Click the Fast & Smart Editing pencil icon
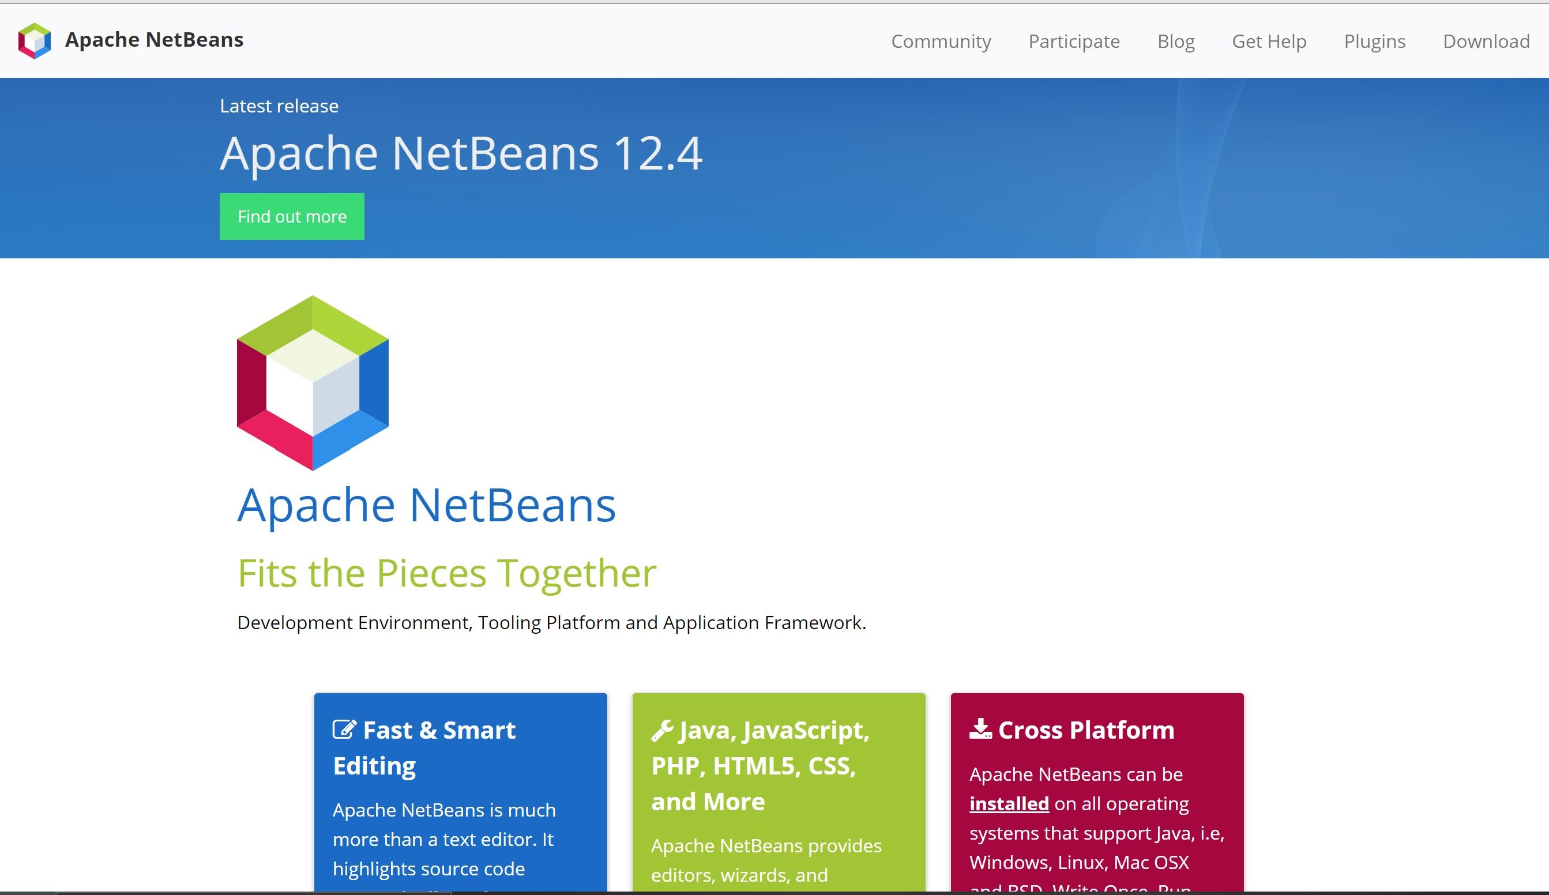The width and height of the screenshot is (1549, 895). [343, 729]
